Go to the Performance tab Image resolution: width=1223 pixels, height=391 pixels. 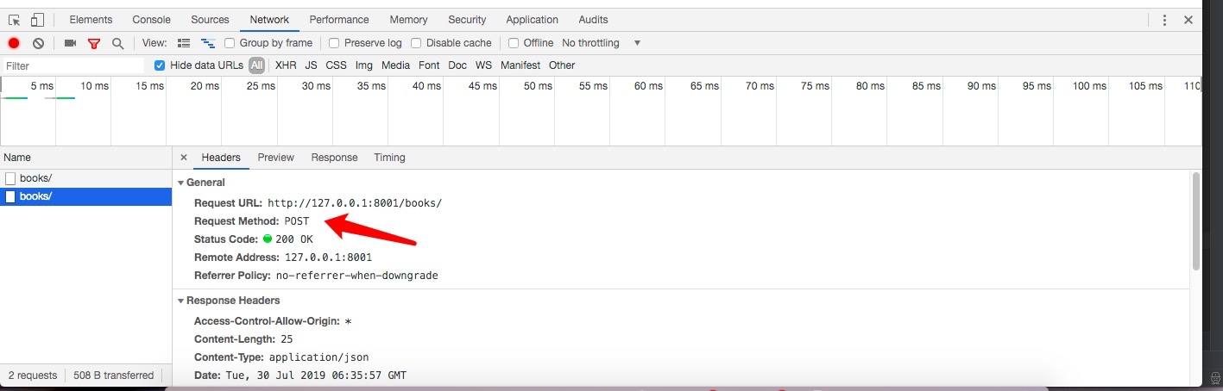[339, 20]
